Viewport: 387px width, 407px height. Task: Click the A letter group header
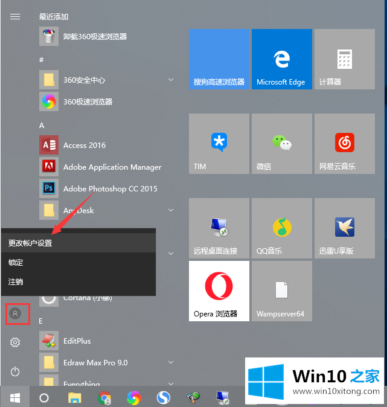[x=42, y=126]
